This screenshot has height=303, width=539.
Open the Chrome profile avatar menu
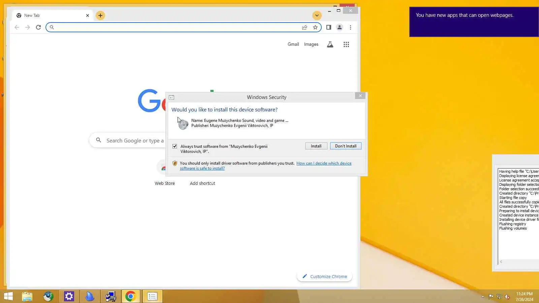340,27
